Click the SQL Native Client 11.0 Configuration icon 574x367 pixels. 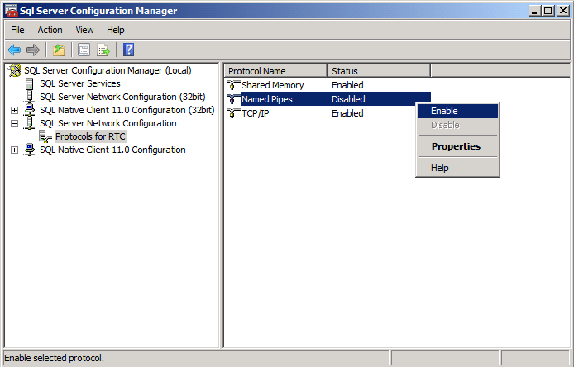click(30, 150)
